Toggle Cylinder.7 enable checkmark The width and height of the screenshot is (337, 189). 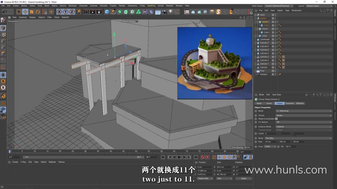277,43
